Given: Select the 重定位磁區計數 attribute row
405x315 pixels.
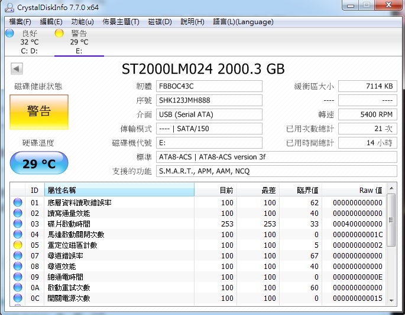Looking at the screenshot, I should [198, 245].
